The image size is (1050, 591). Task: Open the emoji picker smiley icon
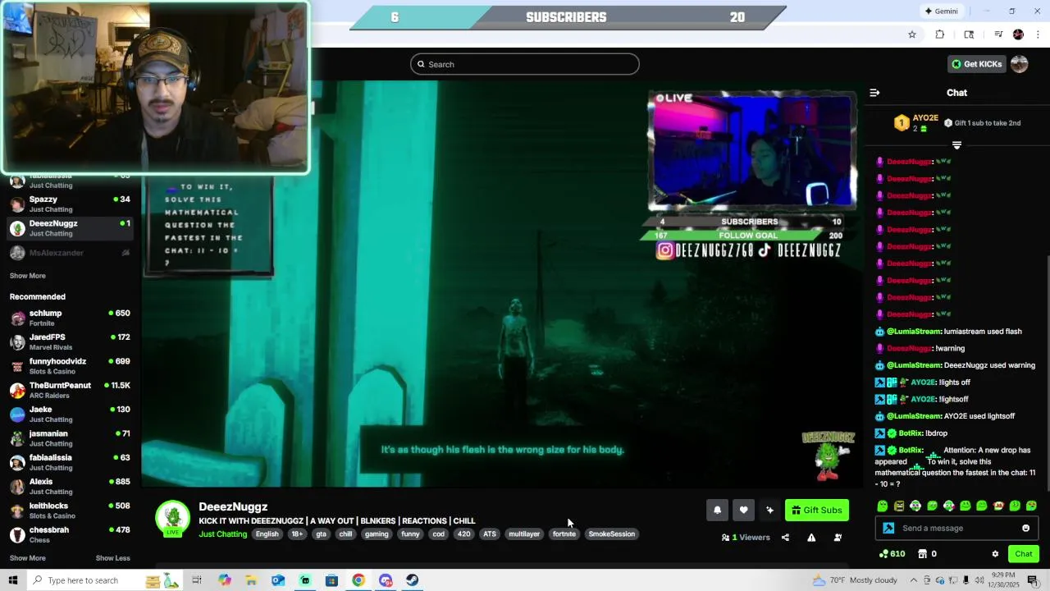coord(1025,529)
